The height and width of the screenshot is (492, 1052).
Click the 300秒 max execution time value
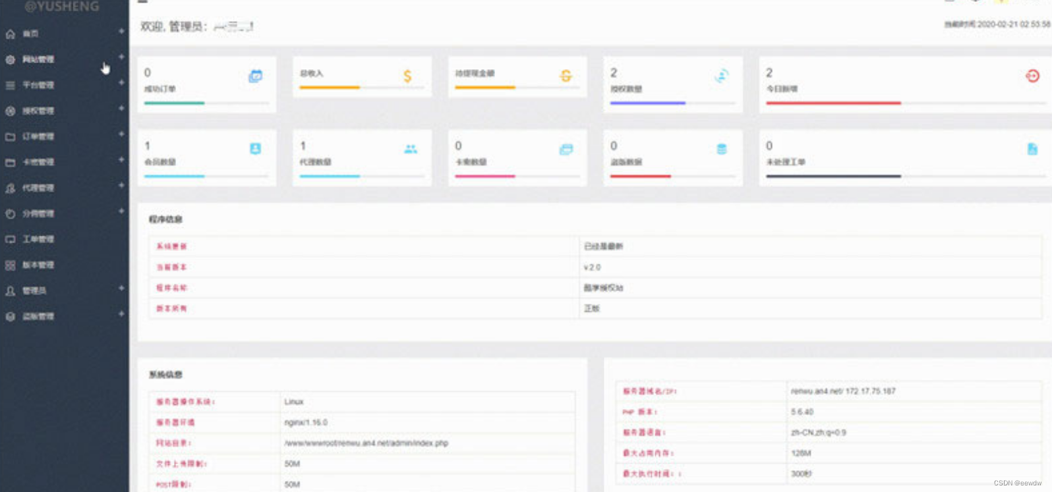click(802, 474)
